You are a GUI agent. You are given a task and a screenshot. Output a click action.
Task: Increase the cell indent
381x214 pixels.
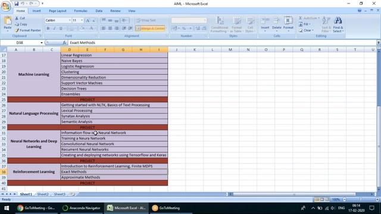(130, 29)
